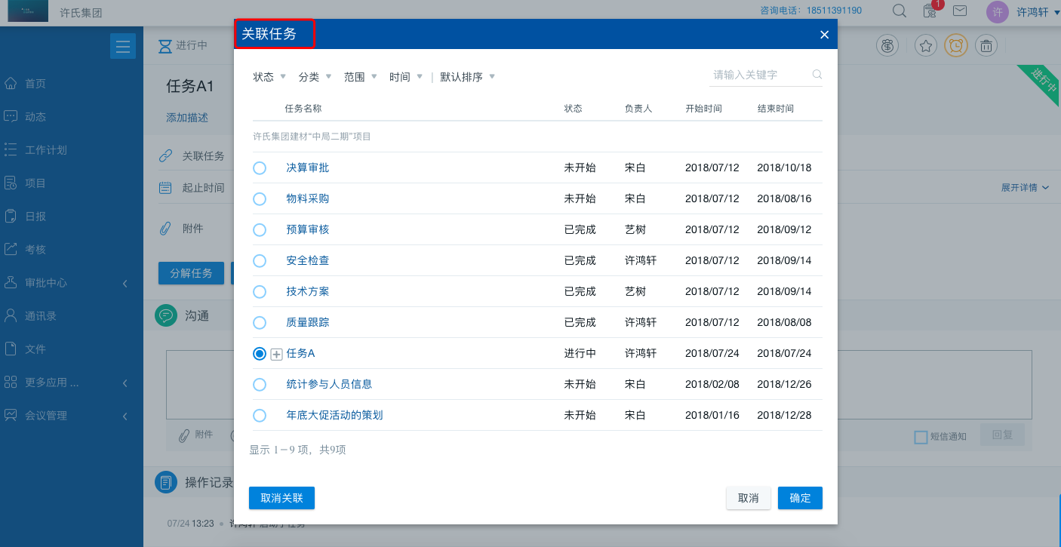Confirm with the 确定 button
Screen dimensions: 1061x547
pyautogui.click(x=800, y=498)
